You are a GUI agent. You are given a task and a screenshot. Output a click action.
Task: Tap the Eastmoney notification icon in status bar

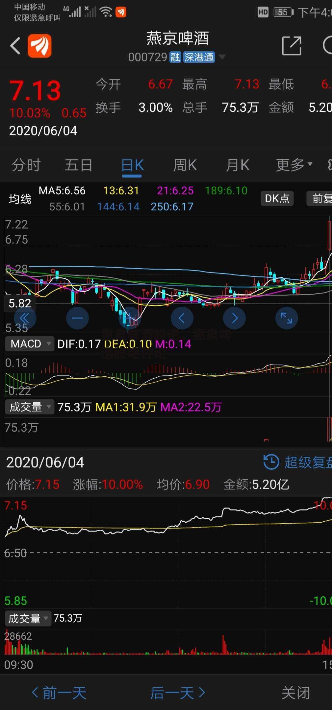point(121,12)
